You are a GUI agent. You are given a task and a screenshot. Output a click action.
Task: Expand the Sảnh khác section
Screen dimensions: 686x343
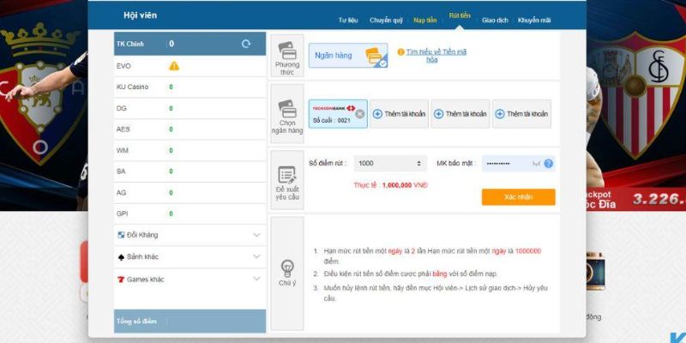point(256,257)
